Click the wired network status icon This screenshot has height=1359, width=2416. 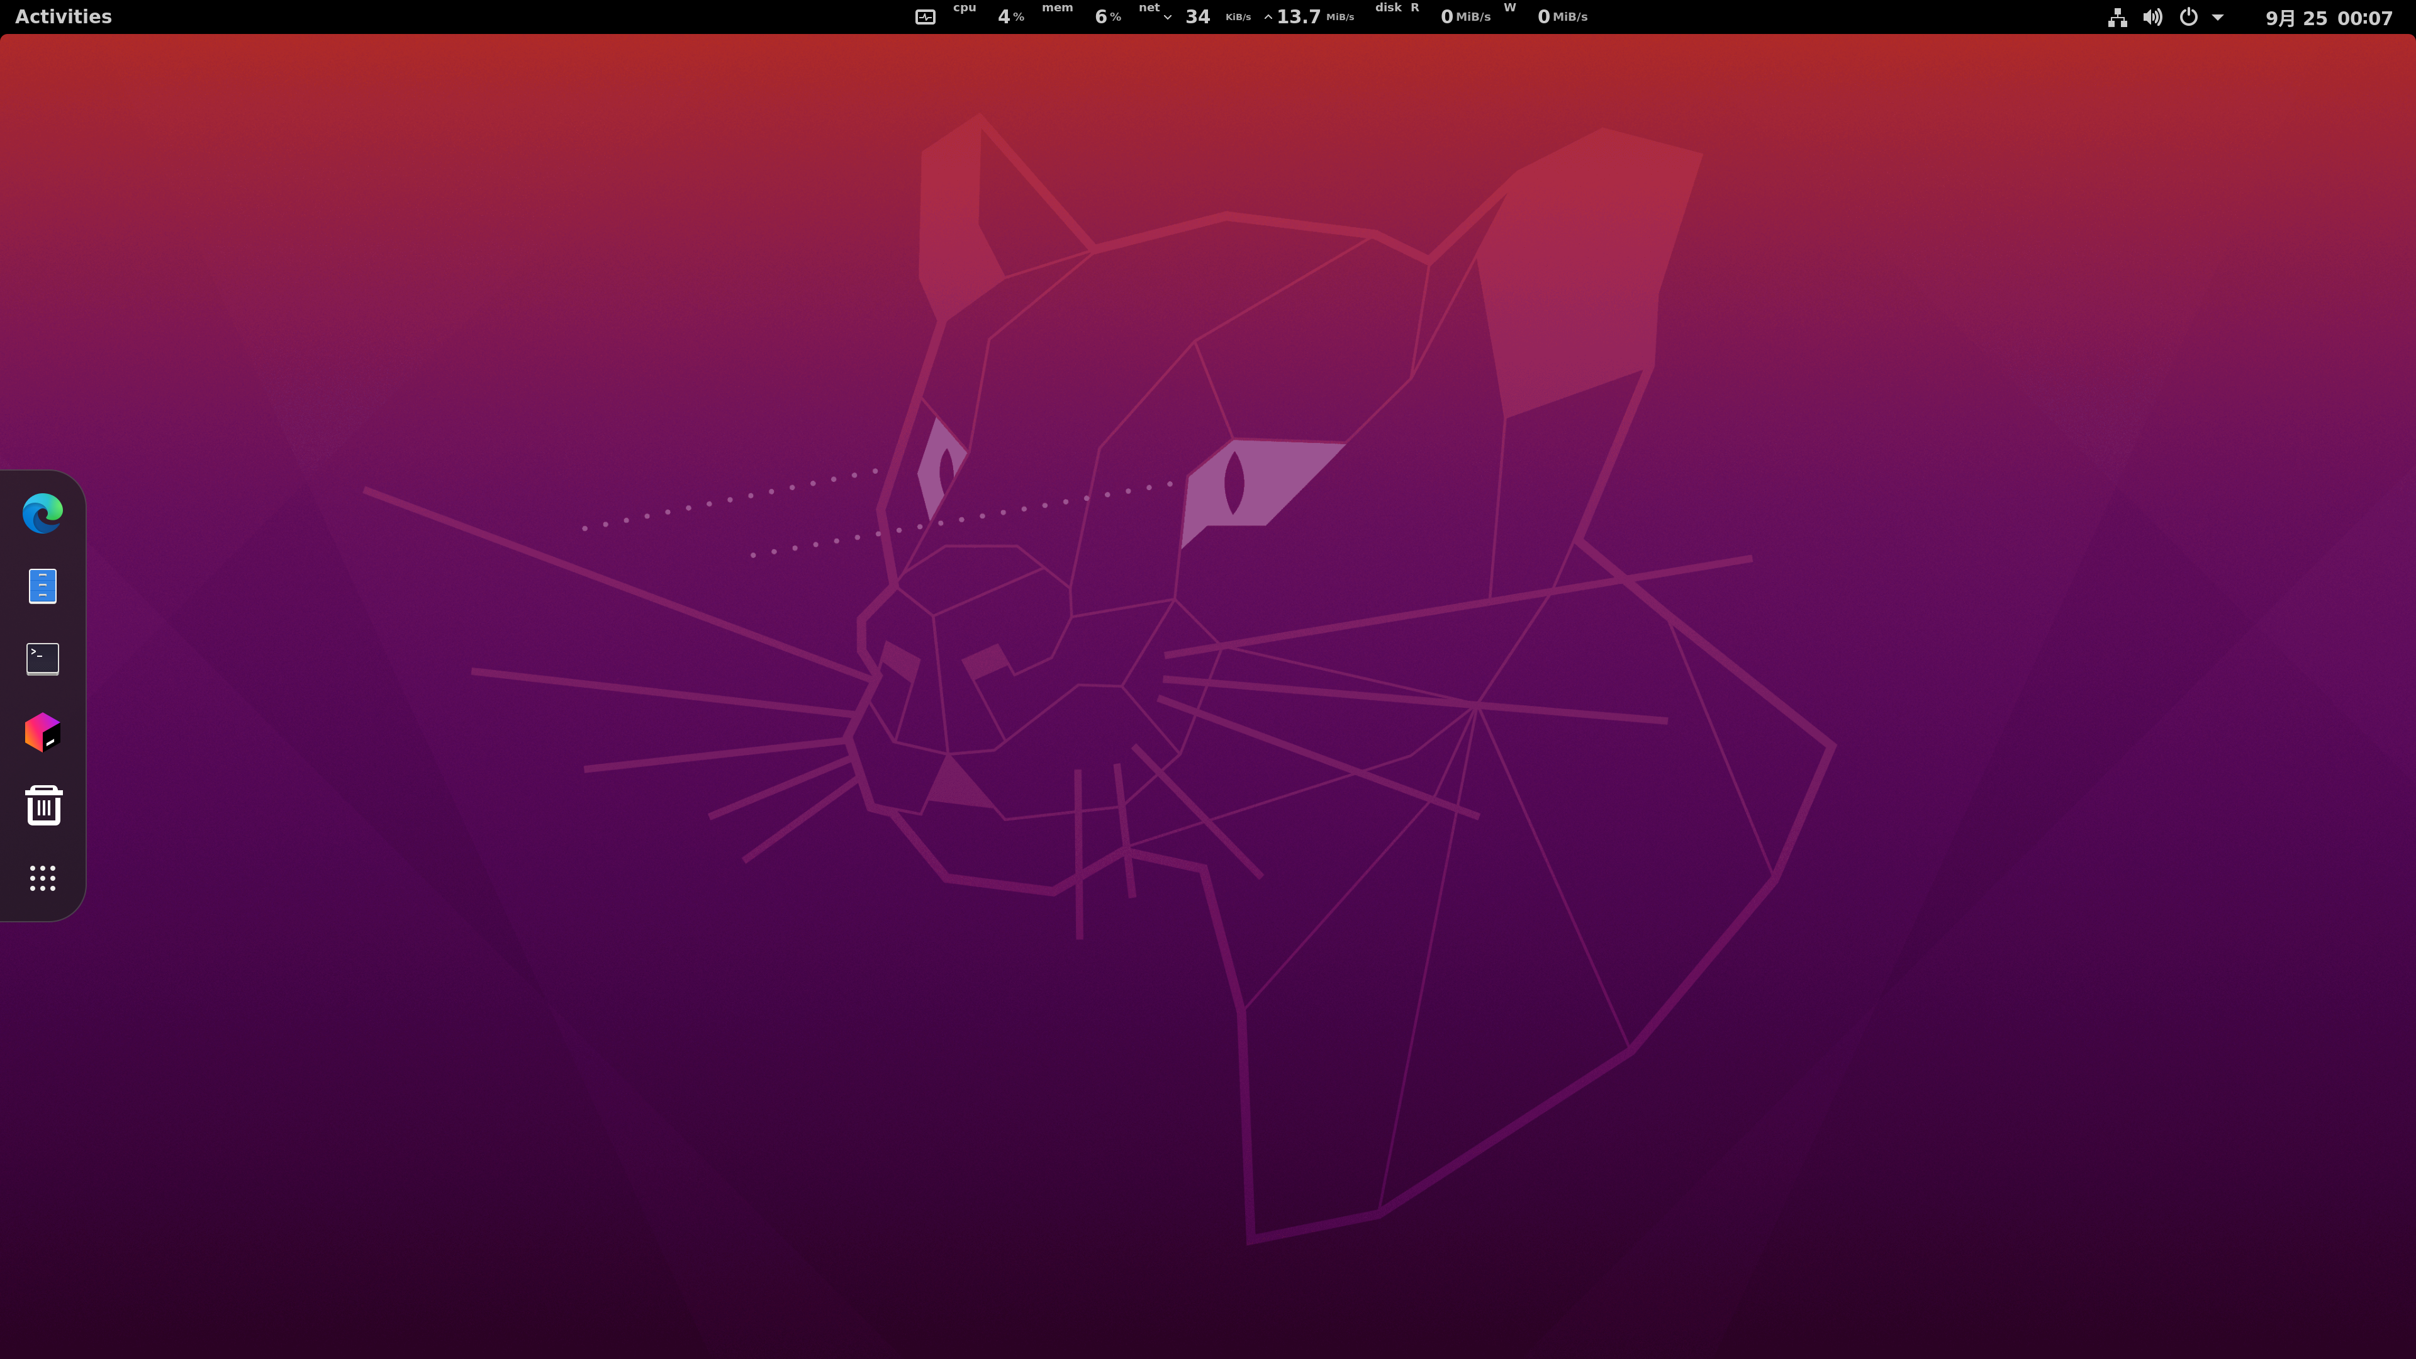tap(2117, 17)
